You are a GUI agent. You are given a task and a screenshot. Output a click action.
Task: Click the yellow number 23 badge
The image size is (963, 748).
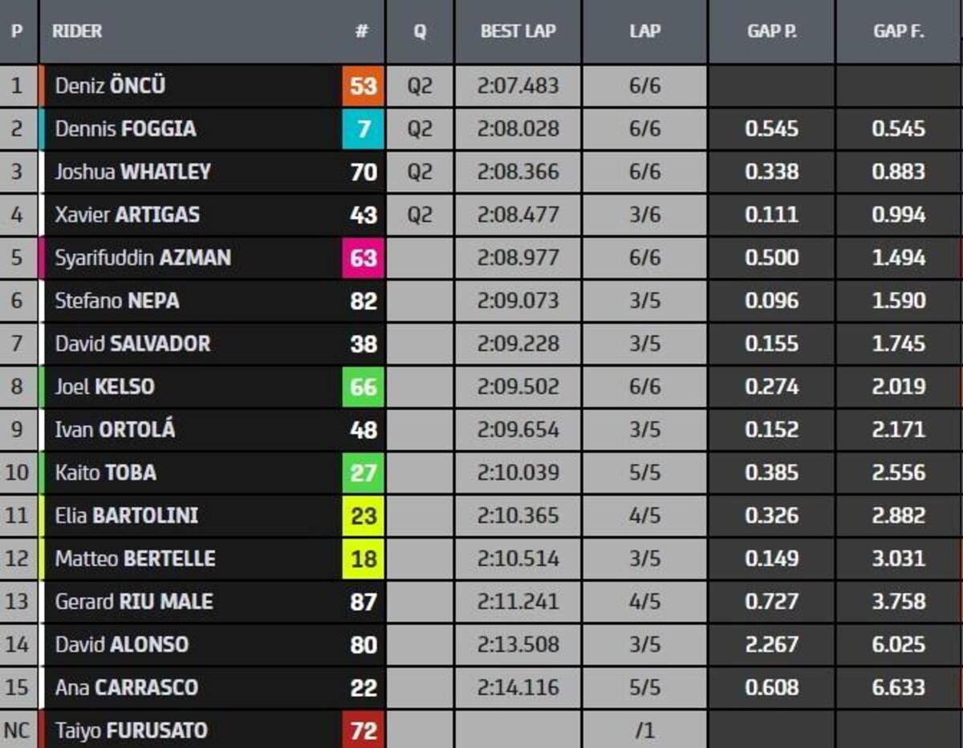tap(364, 515)
